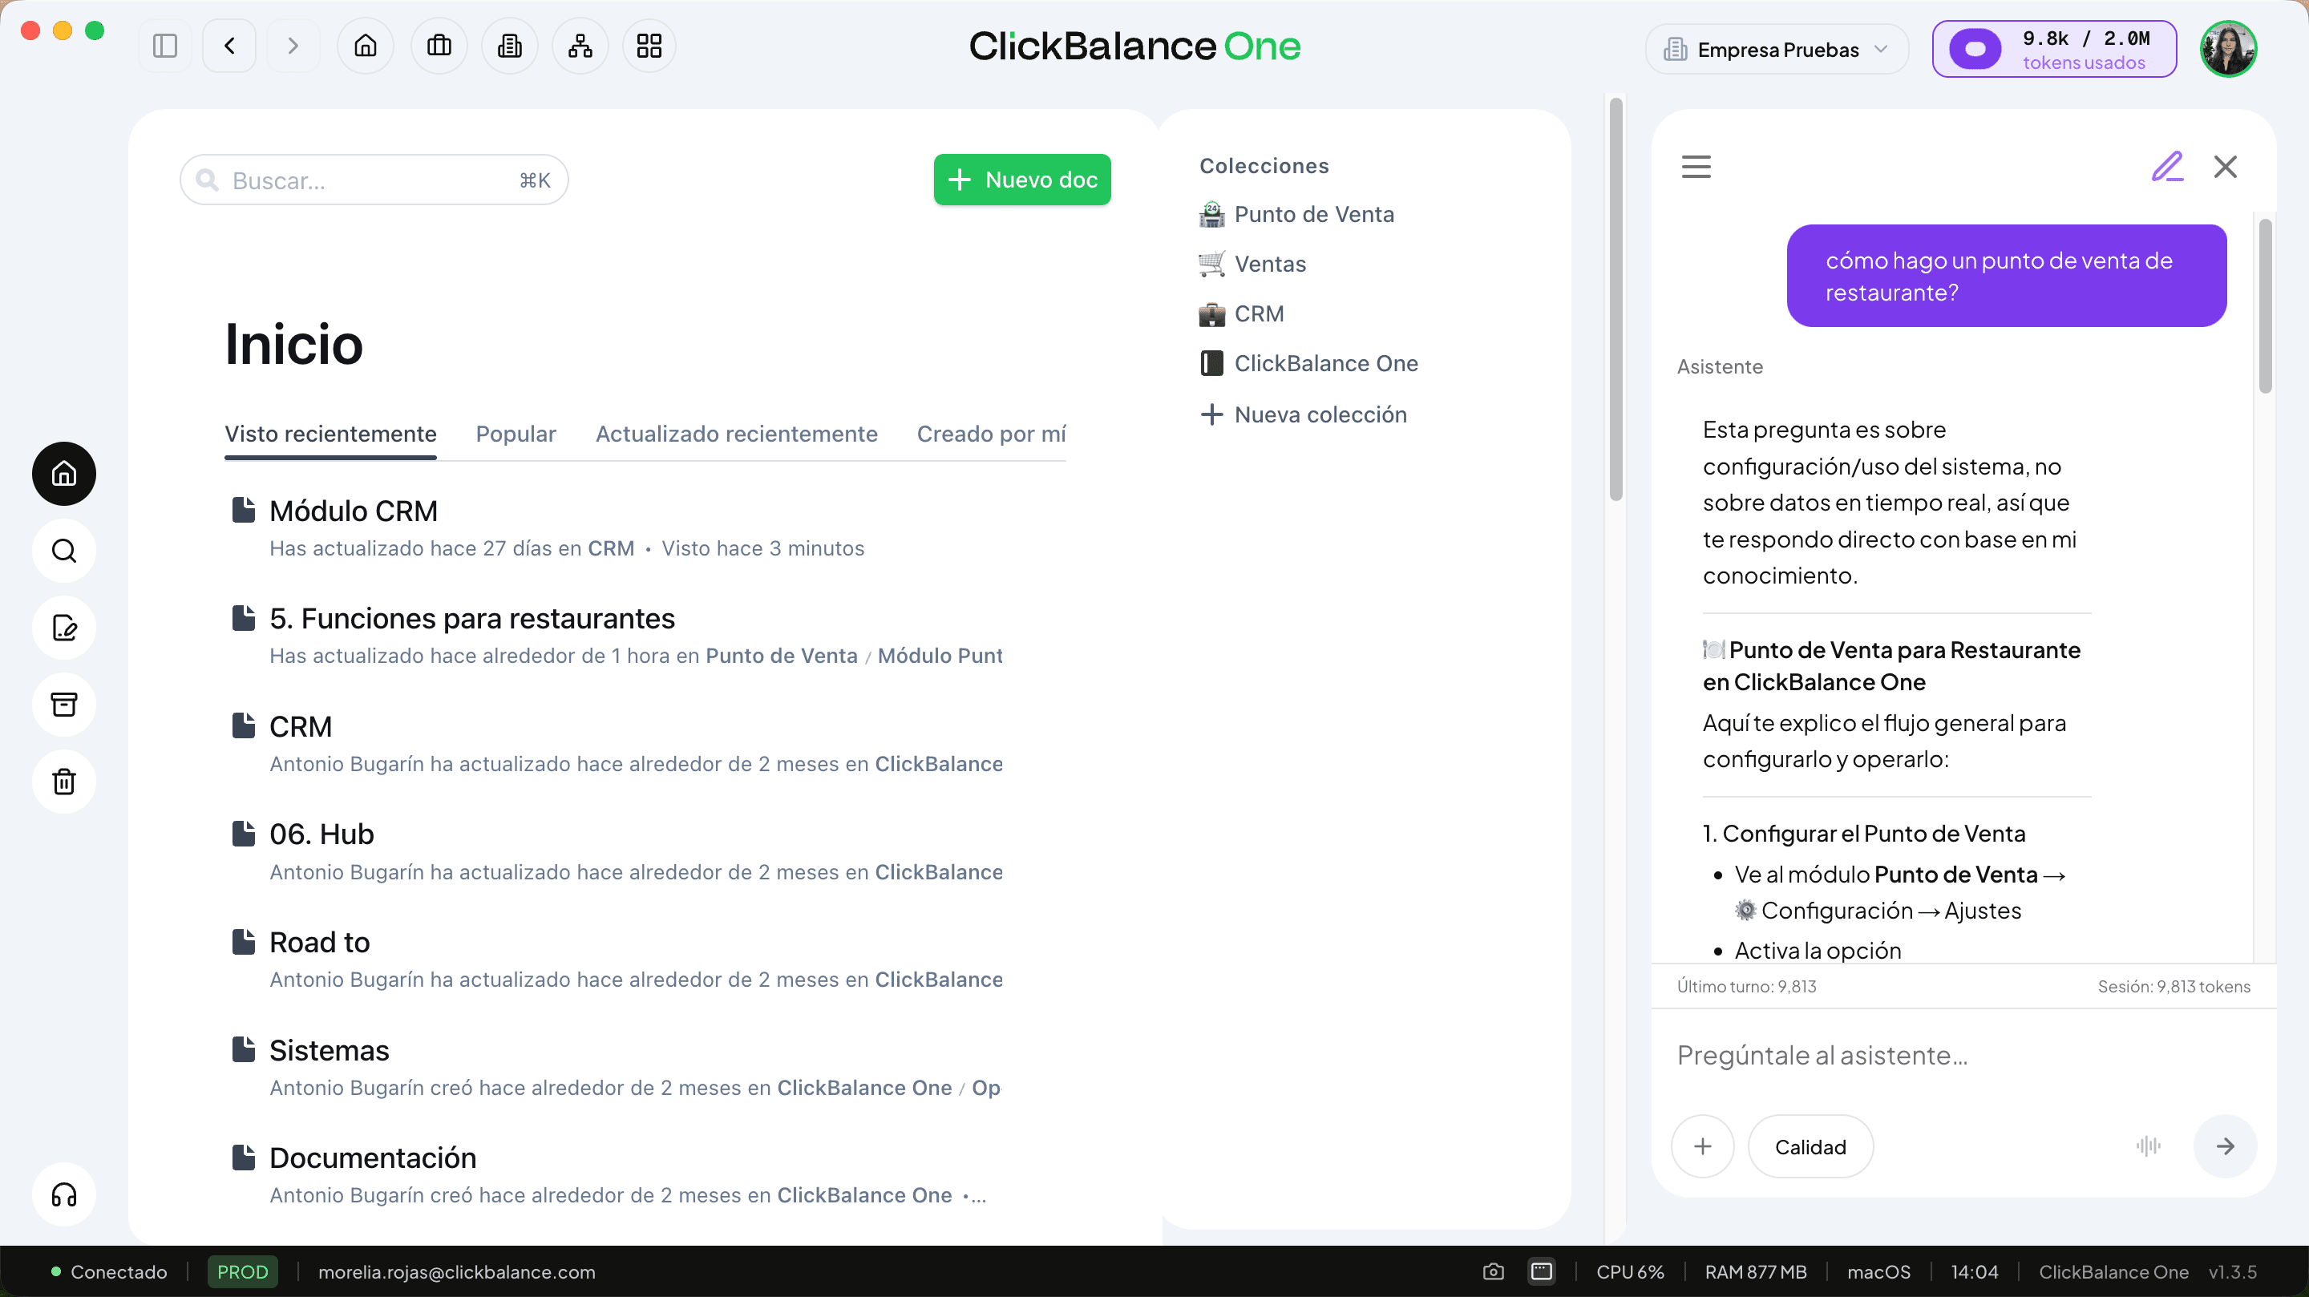Close the assistant panel

tap(2226, 167)
